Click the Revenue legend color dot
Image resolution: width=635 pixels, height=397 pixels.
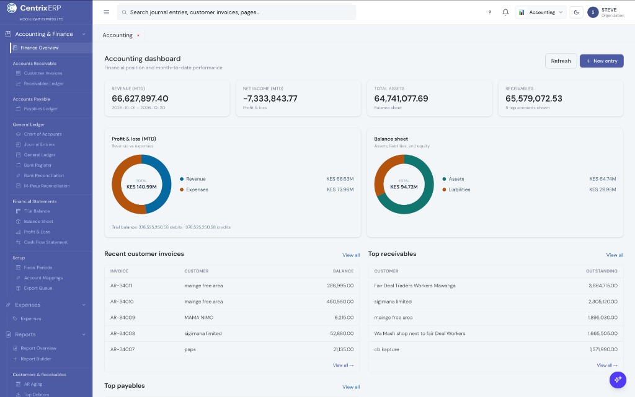[182, 179]
